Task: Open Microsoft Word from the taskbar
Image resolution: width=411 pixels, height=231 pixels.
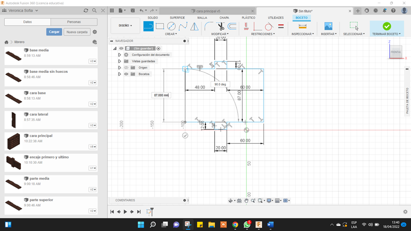Action: pyautogui.click(x=270, y=225)
